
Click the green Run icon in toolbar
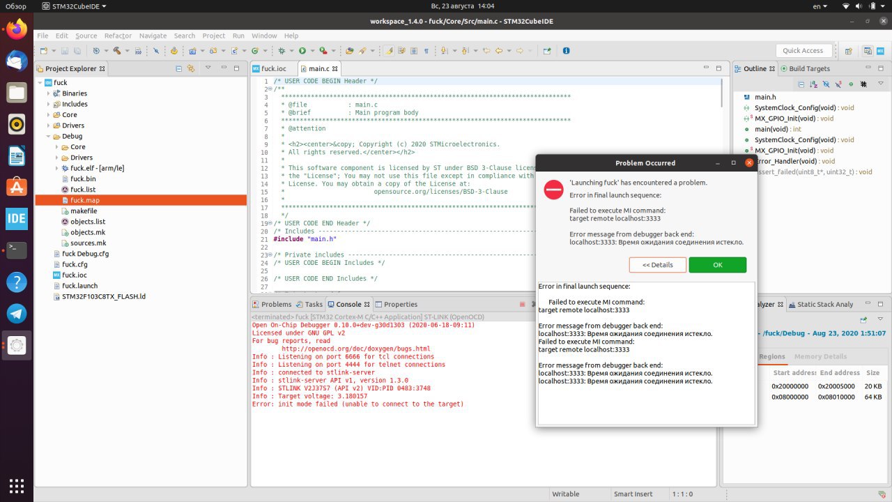[302, 51]
